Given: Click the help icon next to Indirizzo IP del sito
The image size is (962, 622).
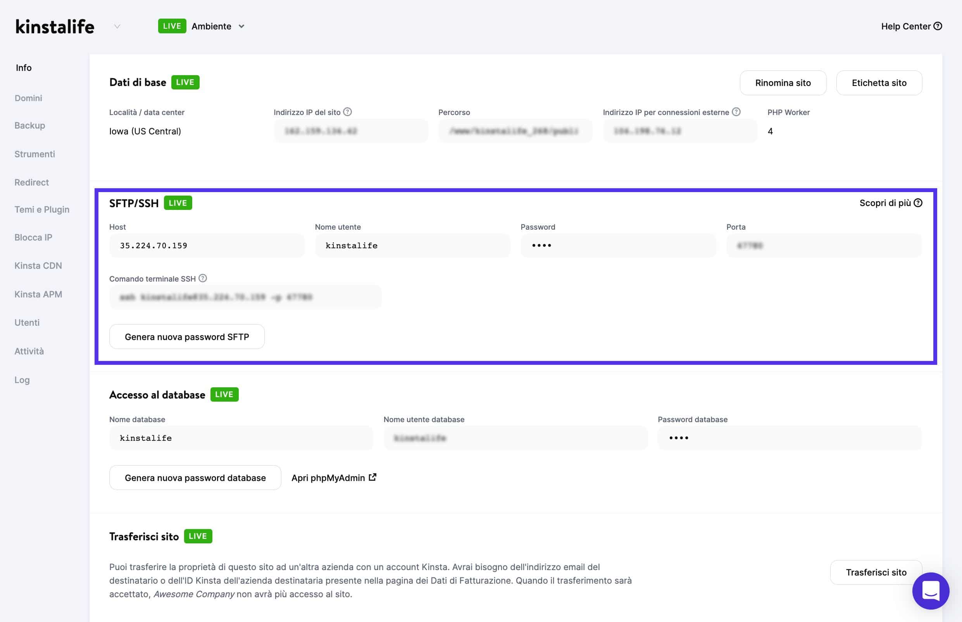Looking at the screenshot, I should tap(348, 112).
